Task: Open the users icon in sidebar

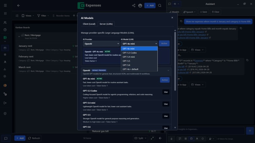Action: 5,22
